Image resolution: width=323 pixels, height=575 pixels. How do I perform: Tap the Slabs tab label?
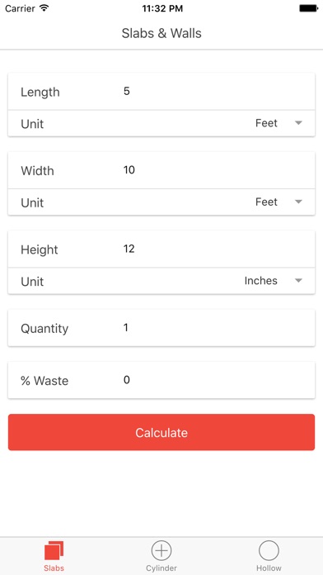pos(54,568)
